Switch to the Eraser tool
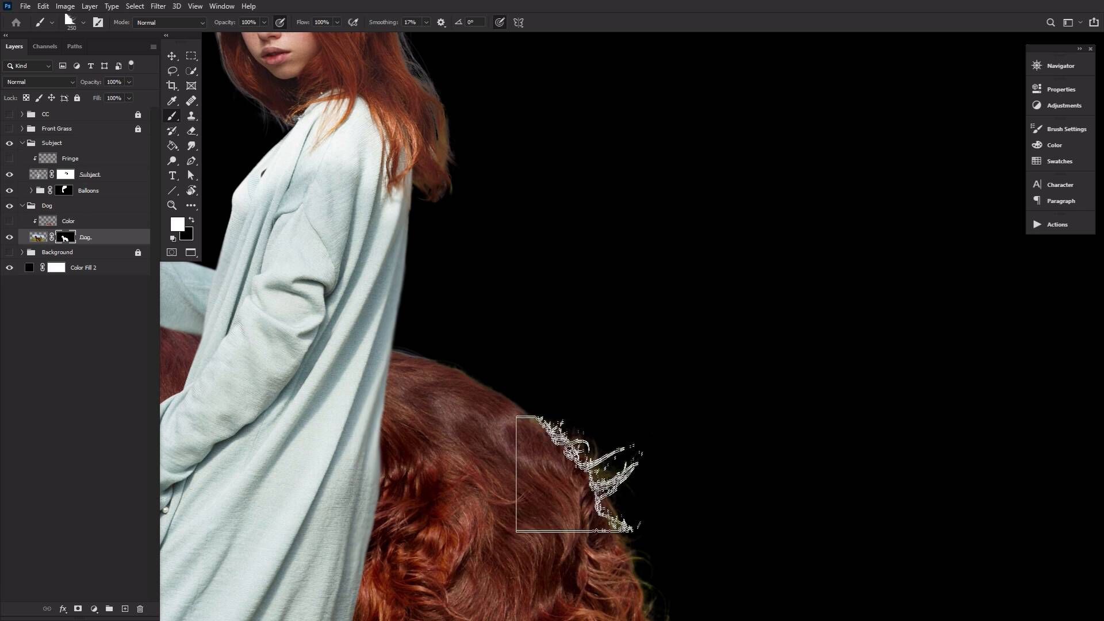Image resolution: width=1104 pixels, height=621 pixels. coord(191,131)
